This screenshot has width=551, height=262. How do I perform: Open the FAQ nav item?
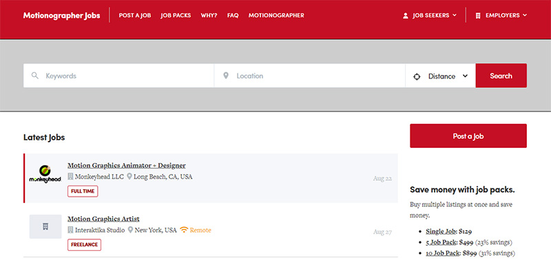(233, 15)
